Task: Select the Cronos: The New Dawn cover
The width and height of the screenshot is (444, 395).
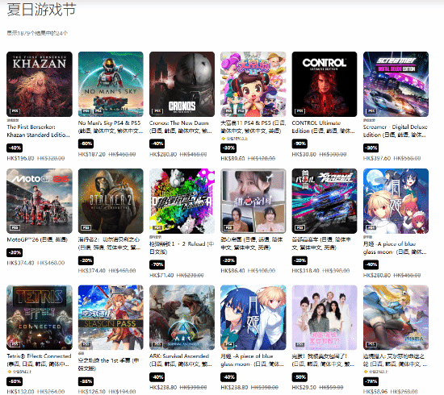Action: 182,84
